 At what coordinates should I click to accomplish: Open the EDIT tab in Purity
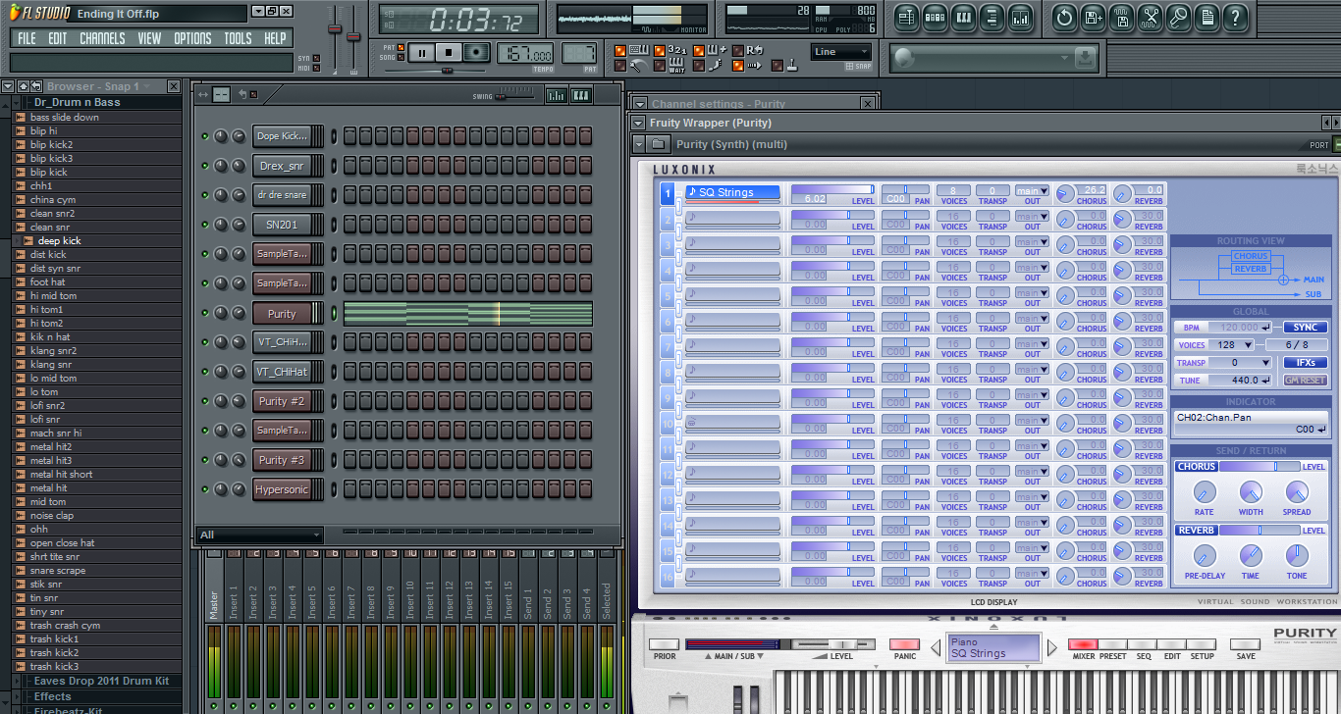(1172, 645)
